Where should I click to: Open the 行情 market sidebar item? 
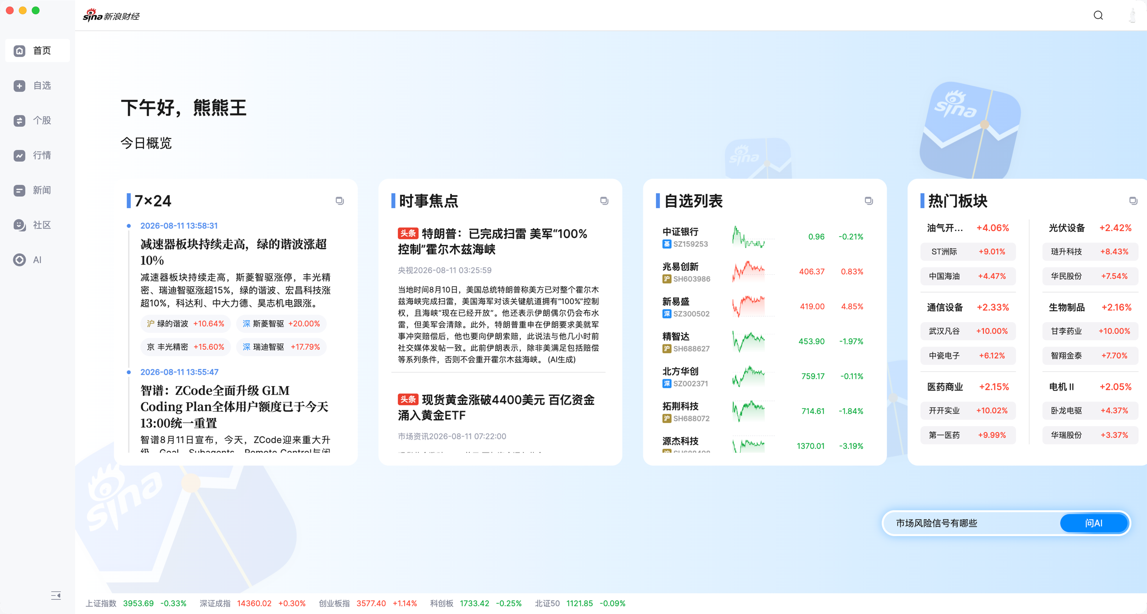click(37, 155)
